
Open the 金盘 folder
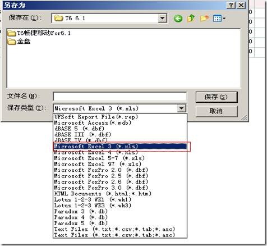click(19, 42)
